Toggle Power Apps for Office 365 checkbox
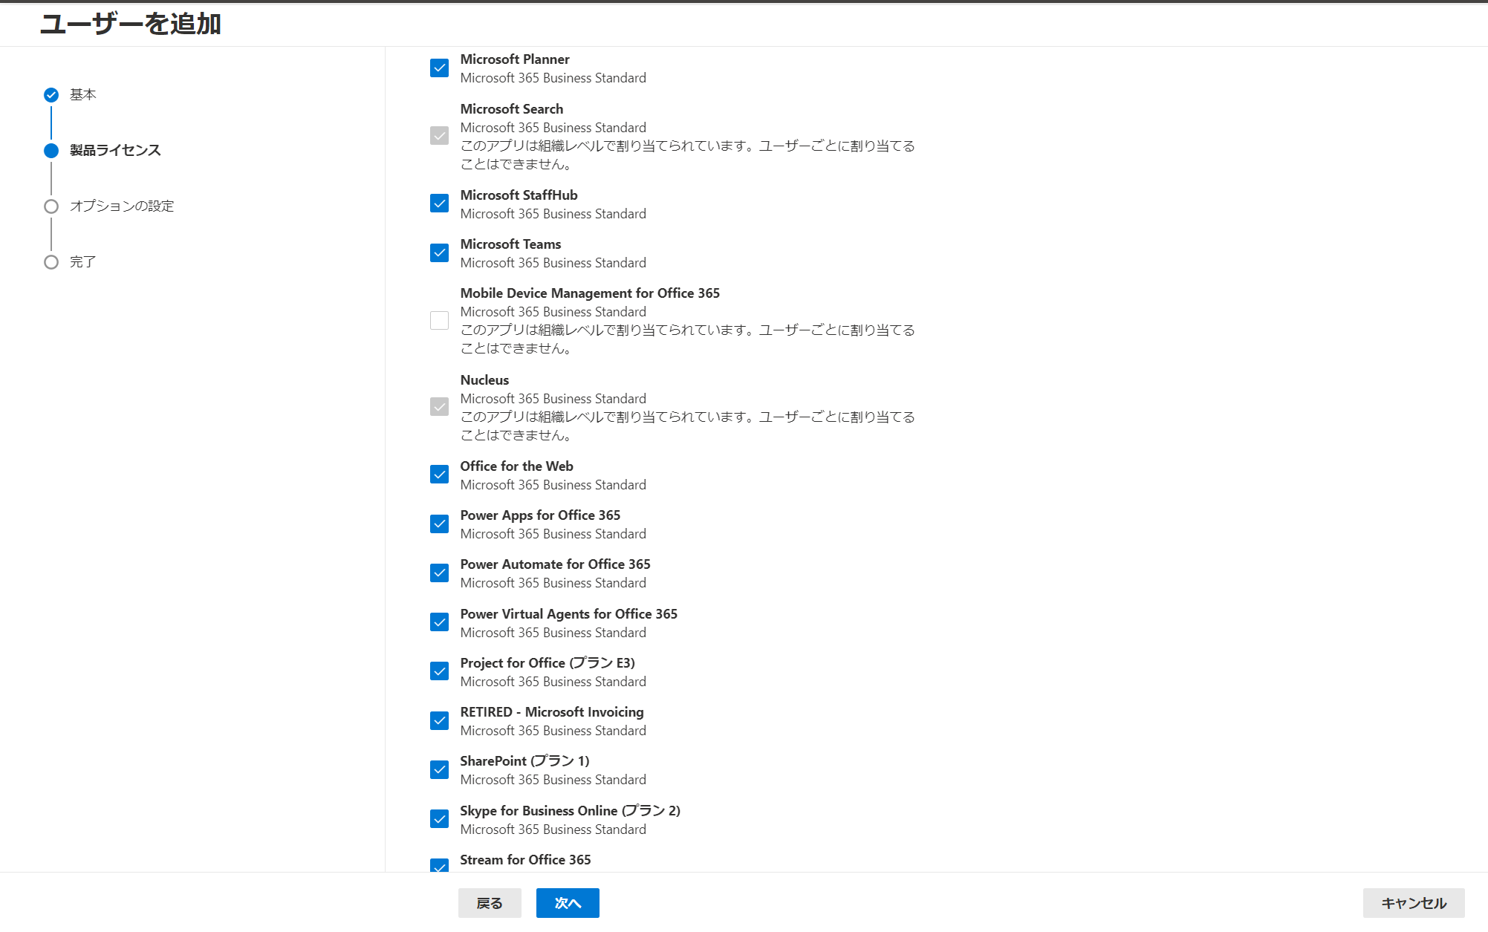1488x932 pixels. tap(439, 524)
